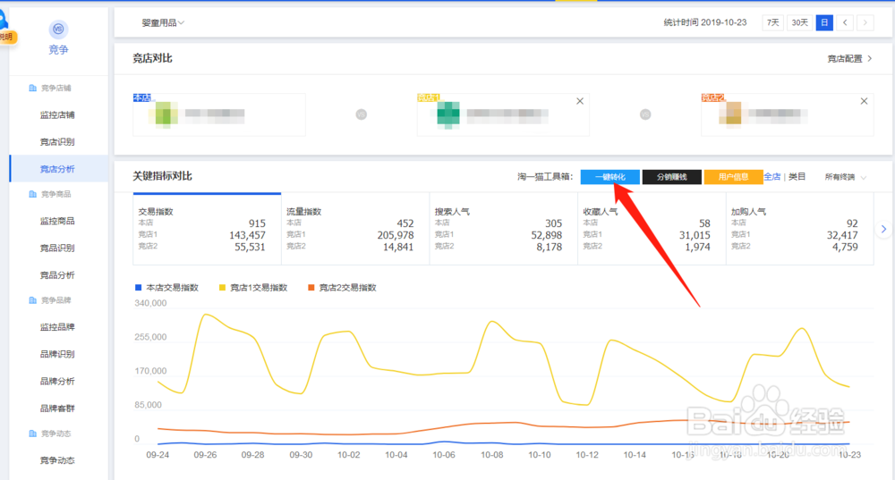
Task: Open 竞争动态 sidebar item
Action: pos(57,460)
